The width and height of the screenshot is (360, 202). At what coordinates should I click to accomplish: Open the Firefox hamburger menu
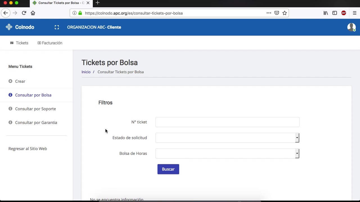[x=355, y=13]
